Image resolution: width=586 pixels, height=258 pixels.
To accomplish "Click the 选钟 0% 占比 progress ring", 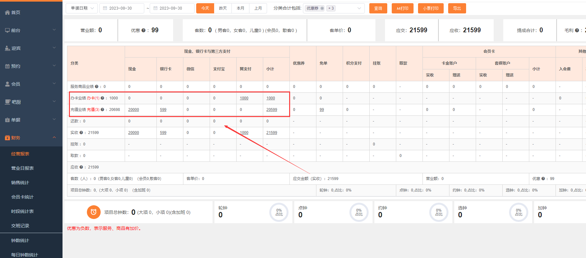I will point(519,212).
